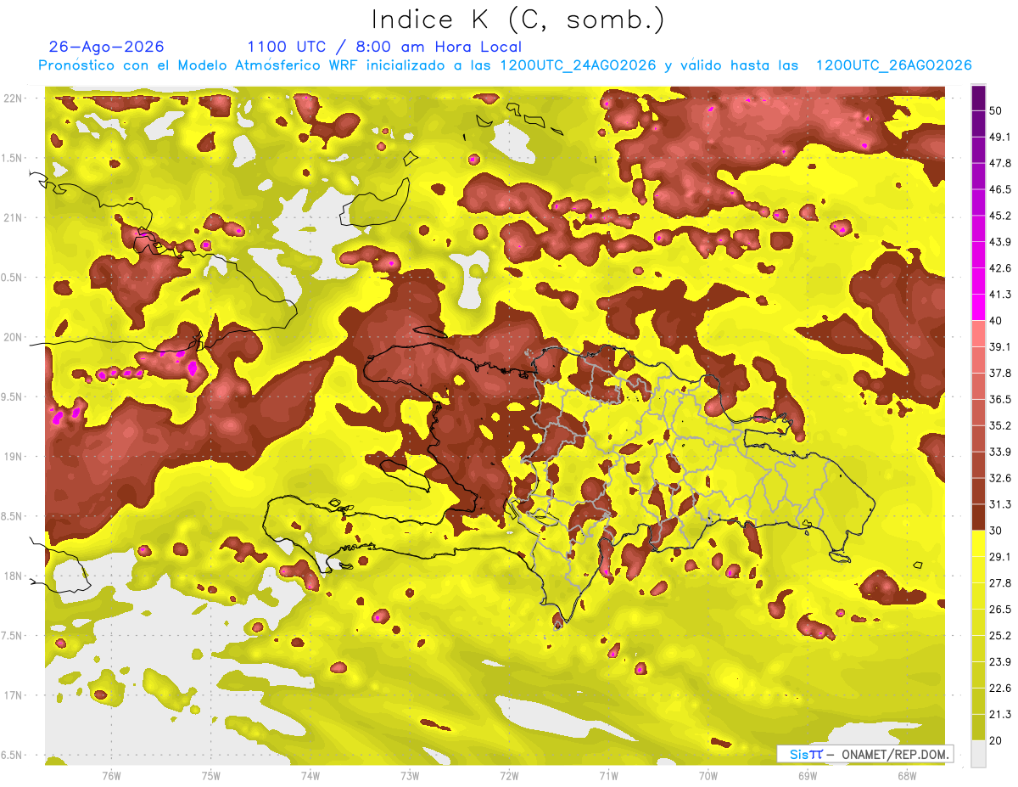This screenshot has height=787, width=1018.
Task: Click the latitude axis label "20N"
Action: tap(13, 337)
